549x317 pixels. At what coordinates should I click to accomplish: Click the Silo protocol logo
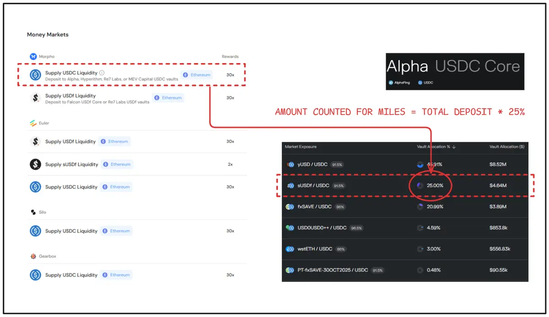point(33,212)
